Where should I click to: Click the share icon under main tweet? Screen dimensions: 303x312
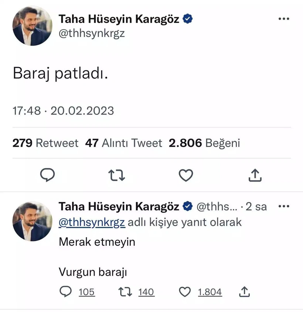tap(255, 176)
